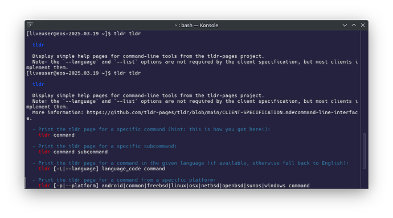
Task: Click the red 'tldr' before lone 'command'
Action: [44, 135]
